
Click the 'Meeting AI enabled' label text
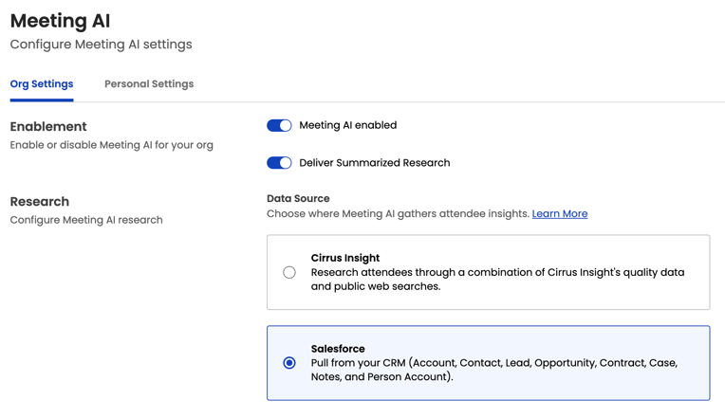click(x=347, y=125)
